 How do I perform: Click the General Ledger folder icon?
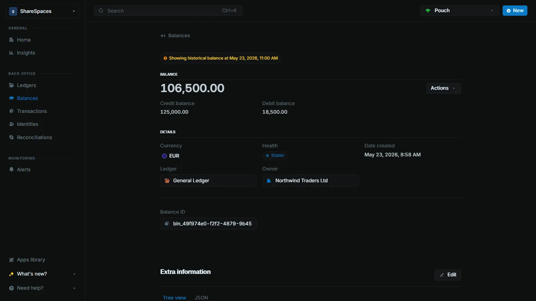tap(167, 181)
